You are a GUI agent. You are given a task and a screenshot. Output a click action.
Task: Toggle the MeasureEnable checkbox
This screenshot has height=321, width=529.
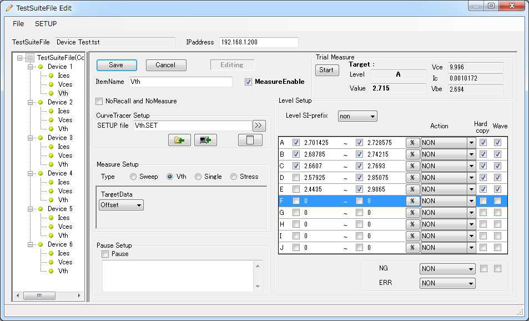tap(248, 82)
